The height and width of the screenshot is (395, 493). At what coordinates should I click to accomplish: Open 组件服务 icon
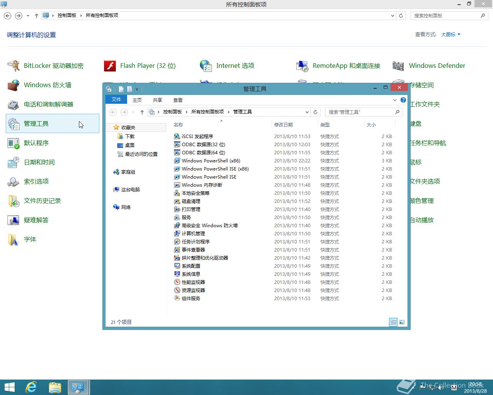(177, 298)
